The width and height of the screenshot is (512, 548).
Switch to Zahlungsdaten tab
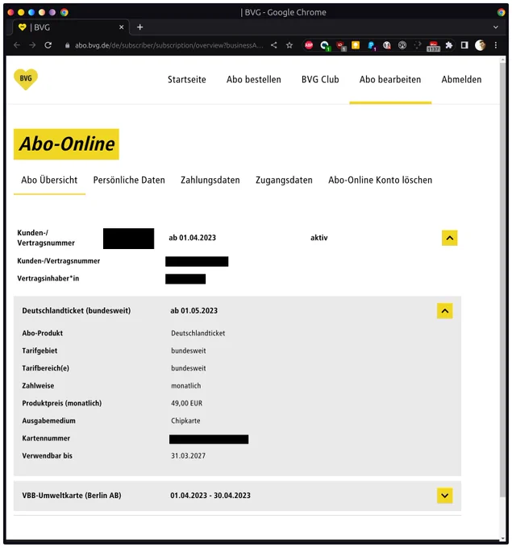[210, 180]
